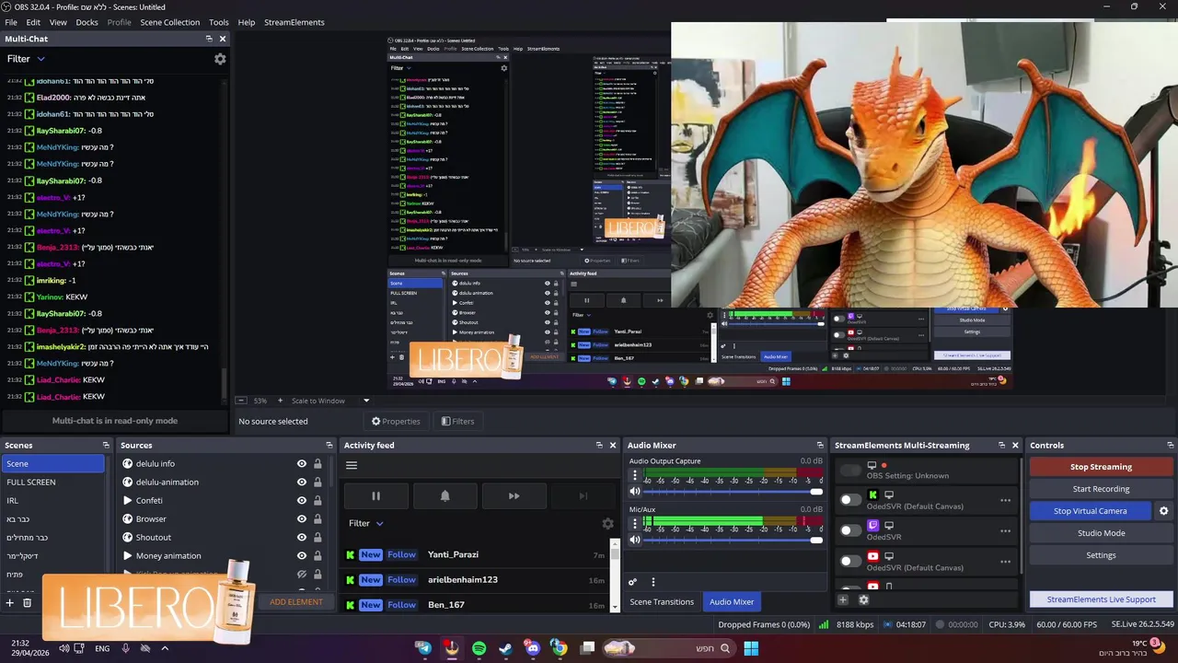The image size is (1178, 663).
Task: Open the Docks menu
Action: coord(87,22)
